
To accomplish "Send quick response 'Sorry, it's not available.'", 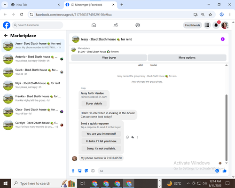I will pyautogui.click(x=101, y=149).
